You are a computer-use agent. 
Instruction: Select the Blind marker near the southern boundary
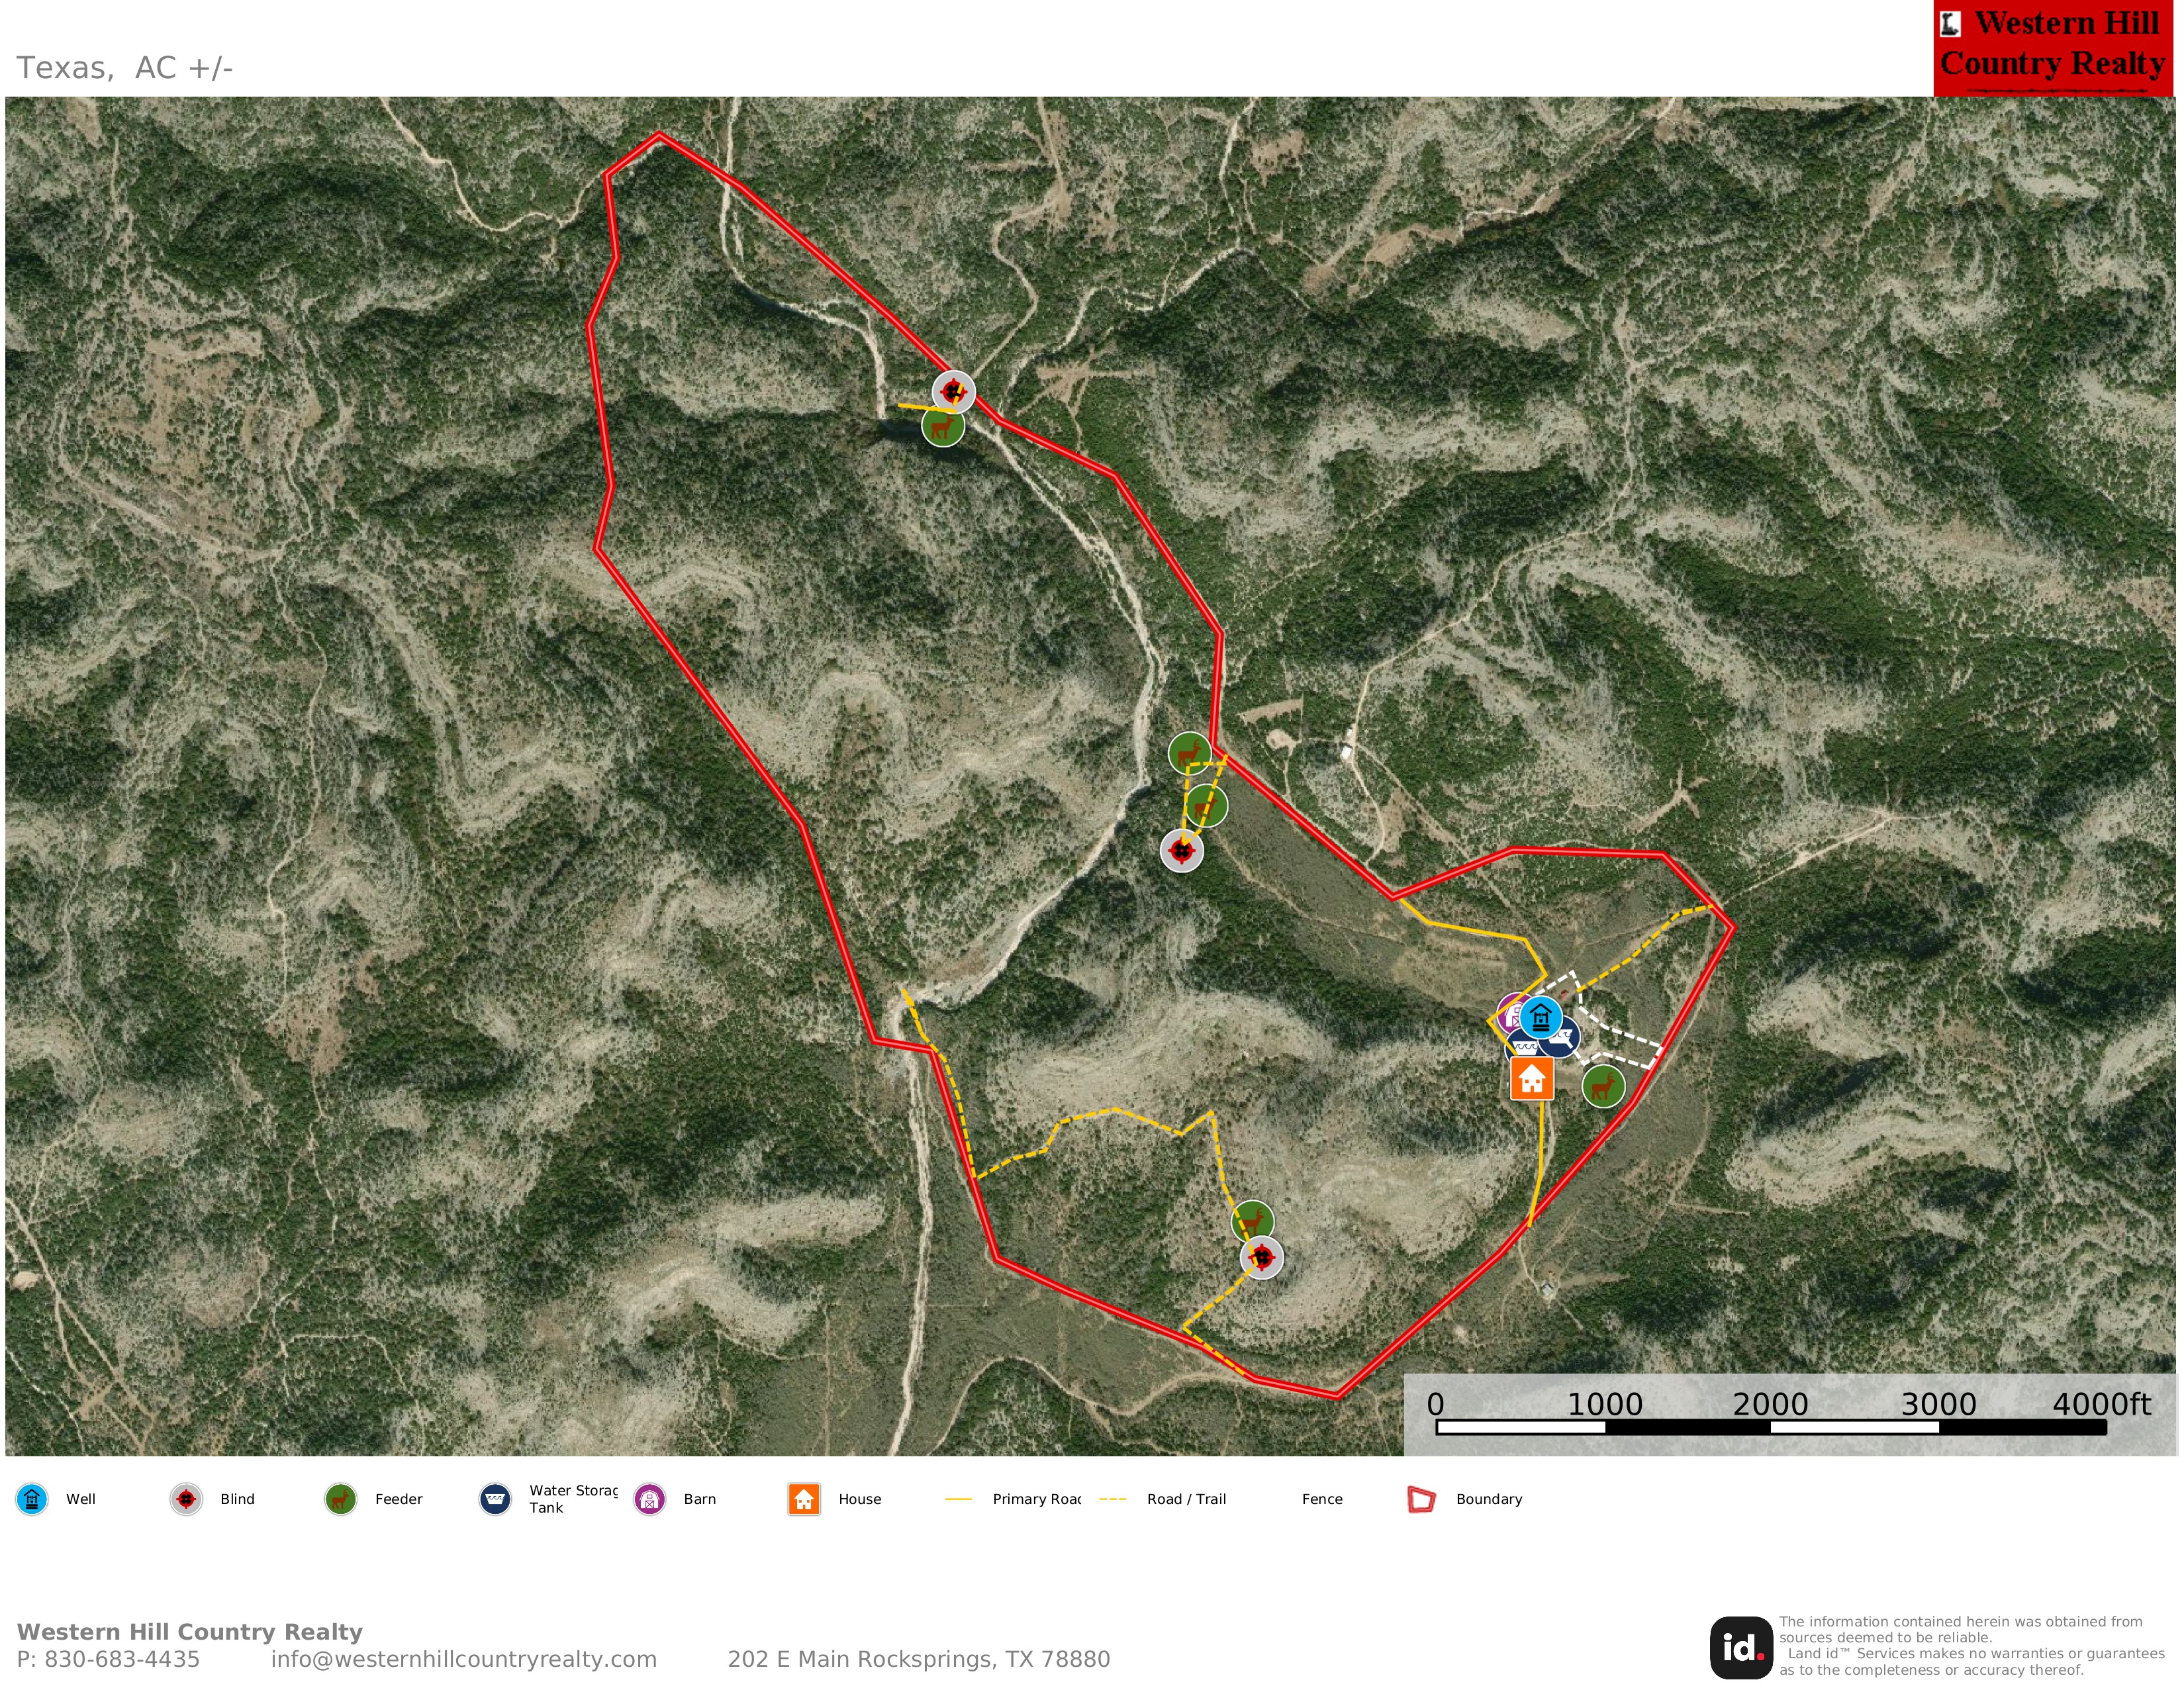click(x=1261, y=1257)
